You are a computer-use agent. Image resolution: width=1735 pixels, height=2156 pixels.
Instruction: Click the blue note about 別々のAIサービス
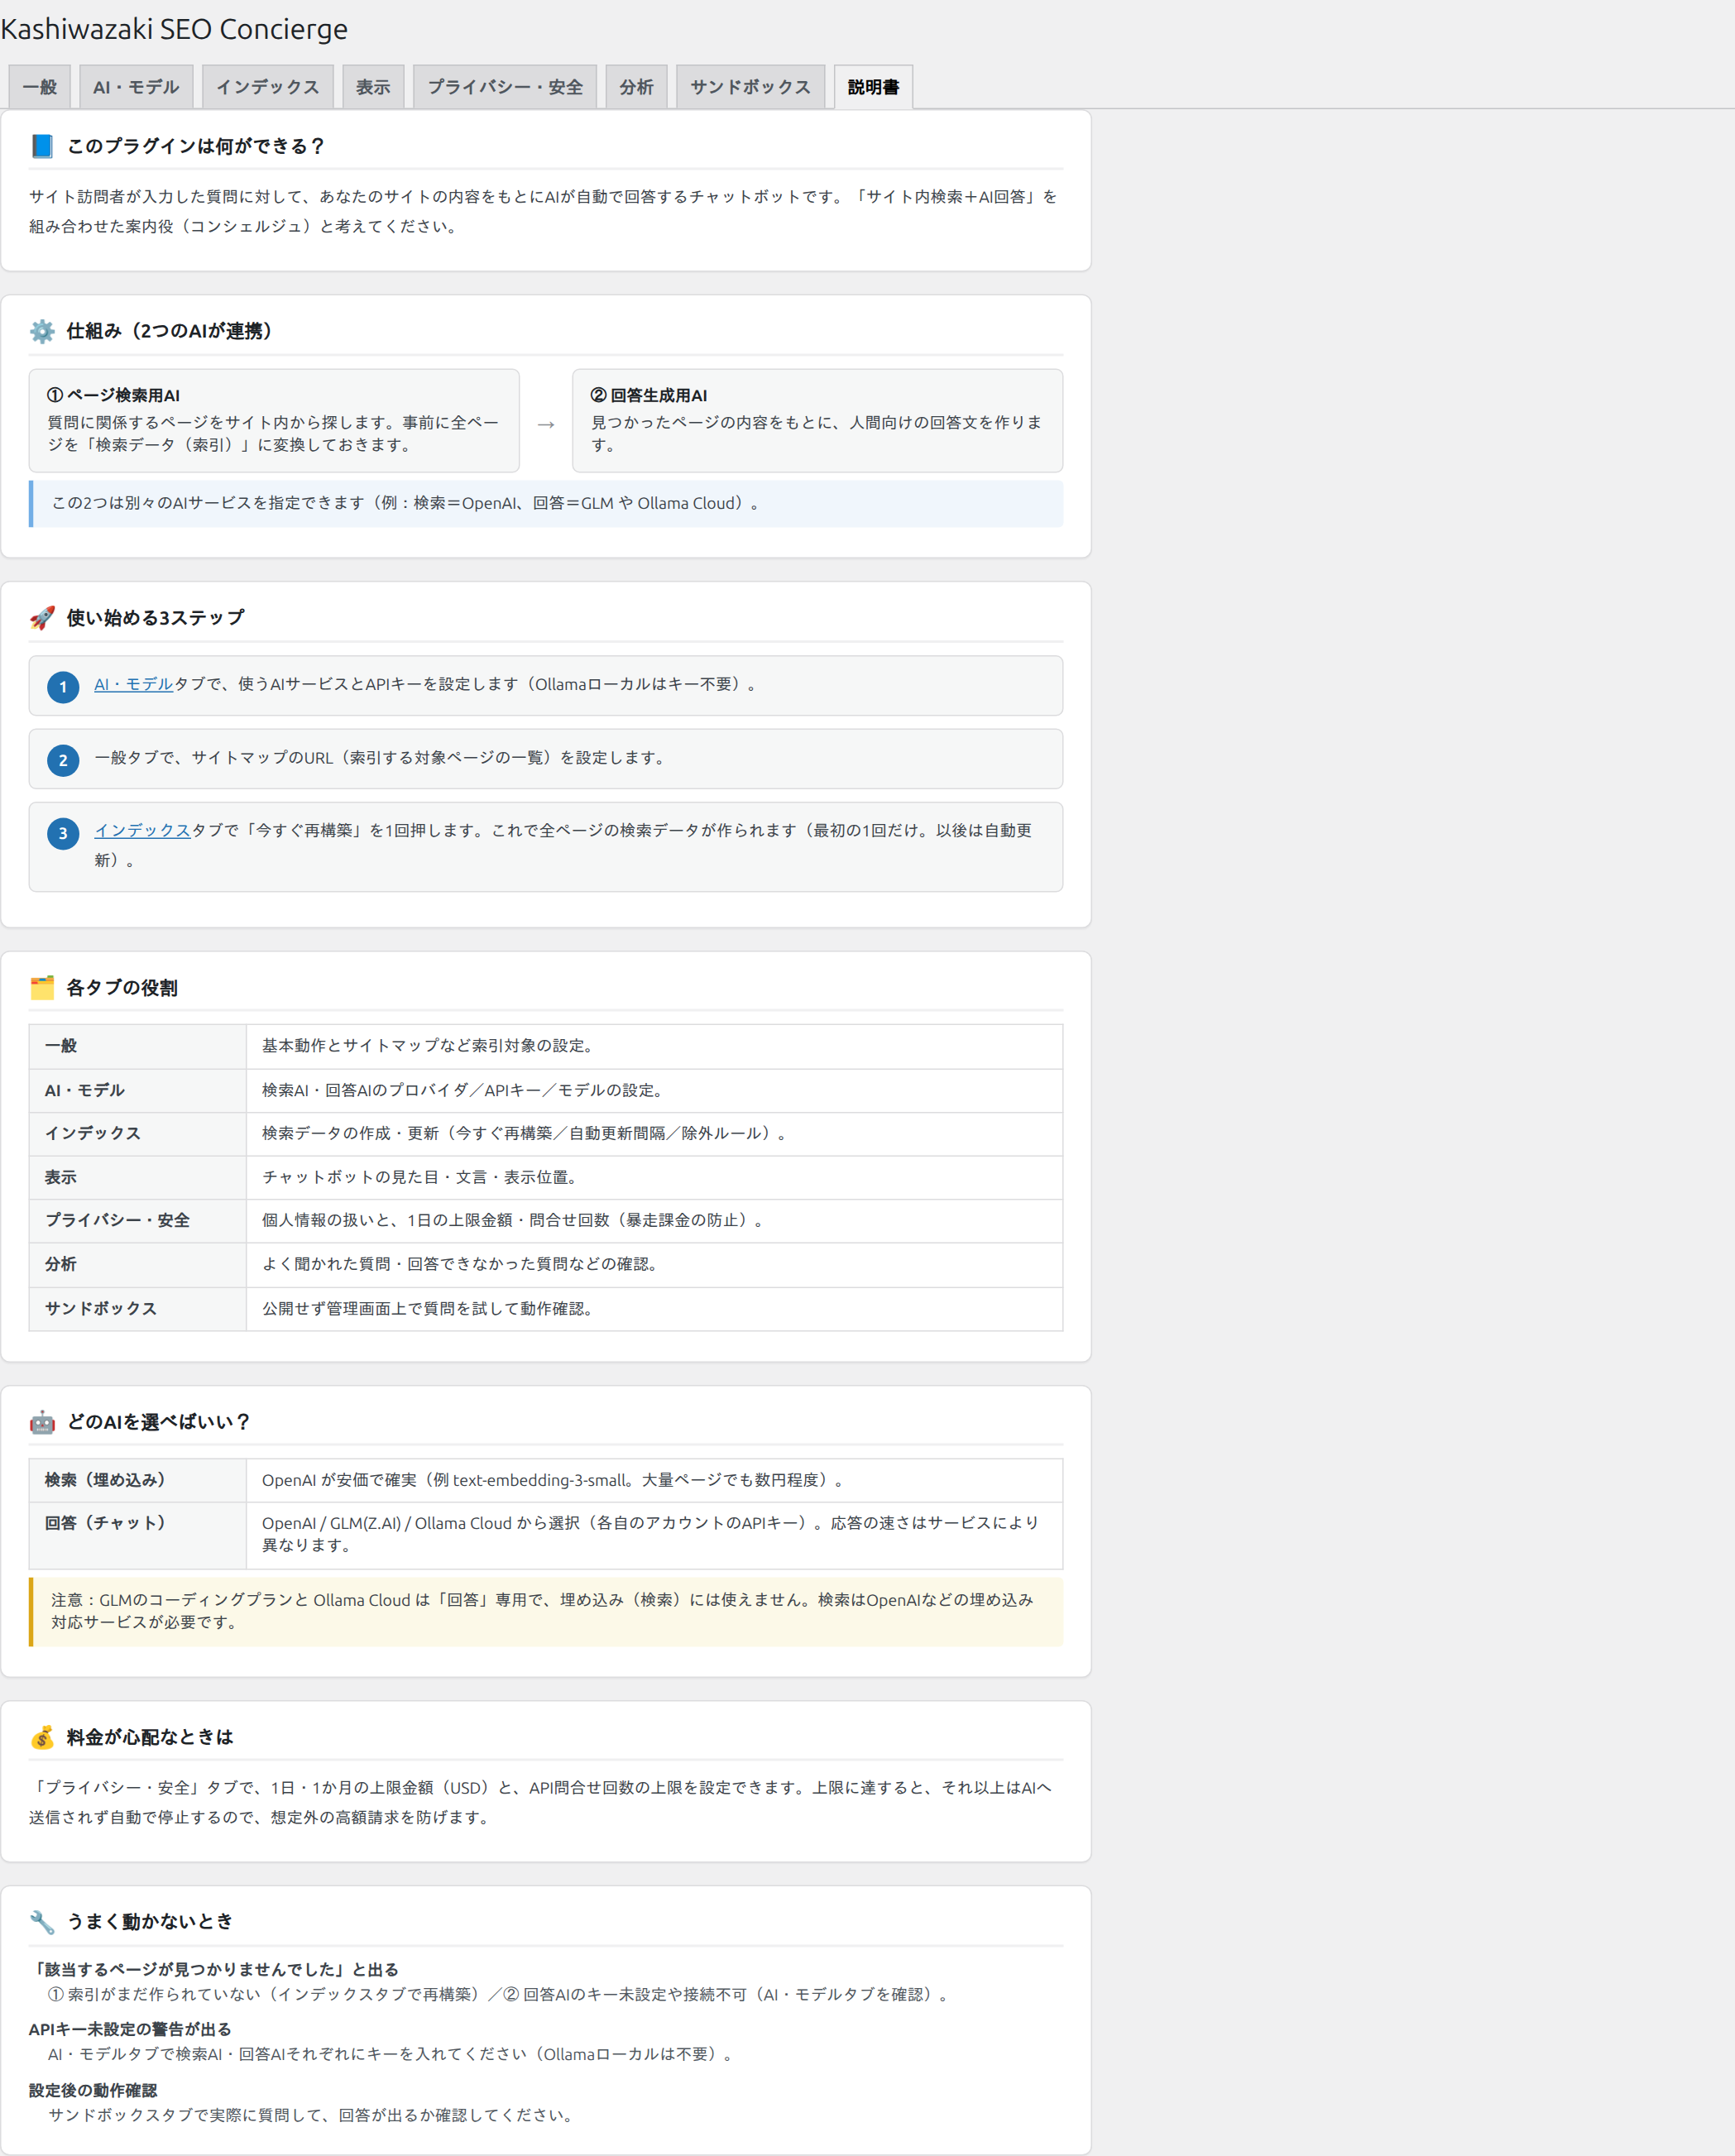coord(546,503)
